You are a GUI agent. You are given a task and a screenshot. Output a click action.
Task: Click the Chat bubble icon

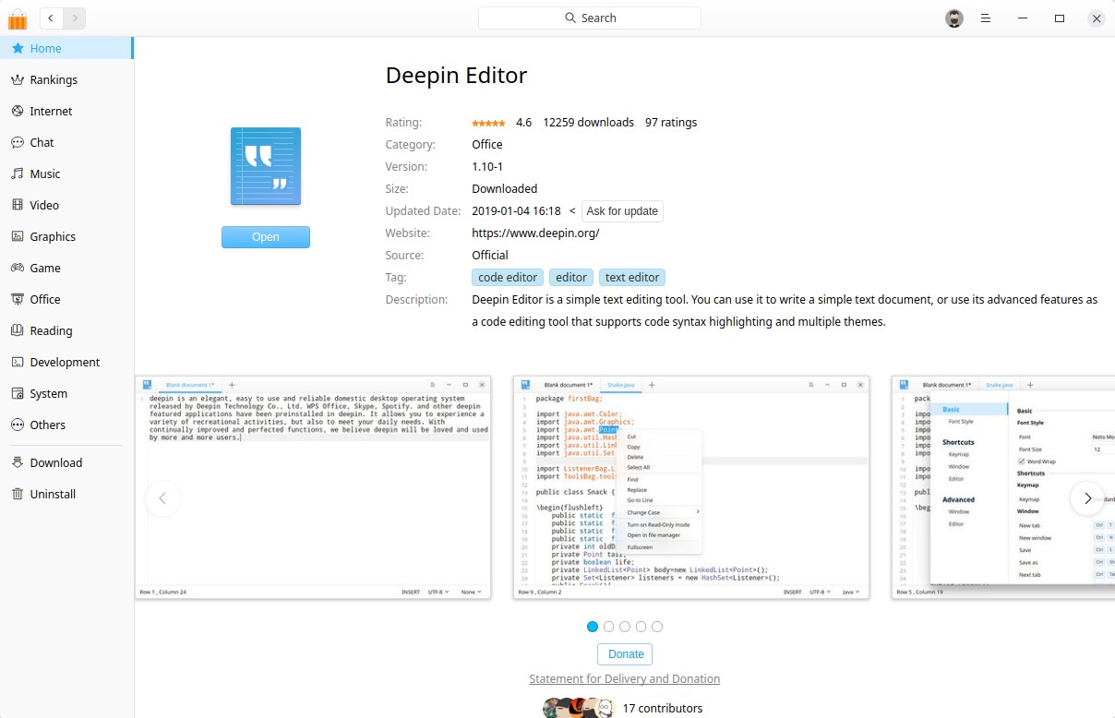point(18,142)
